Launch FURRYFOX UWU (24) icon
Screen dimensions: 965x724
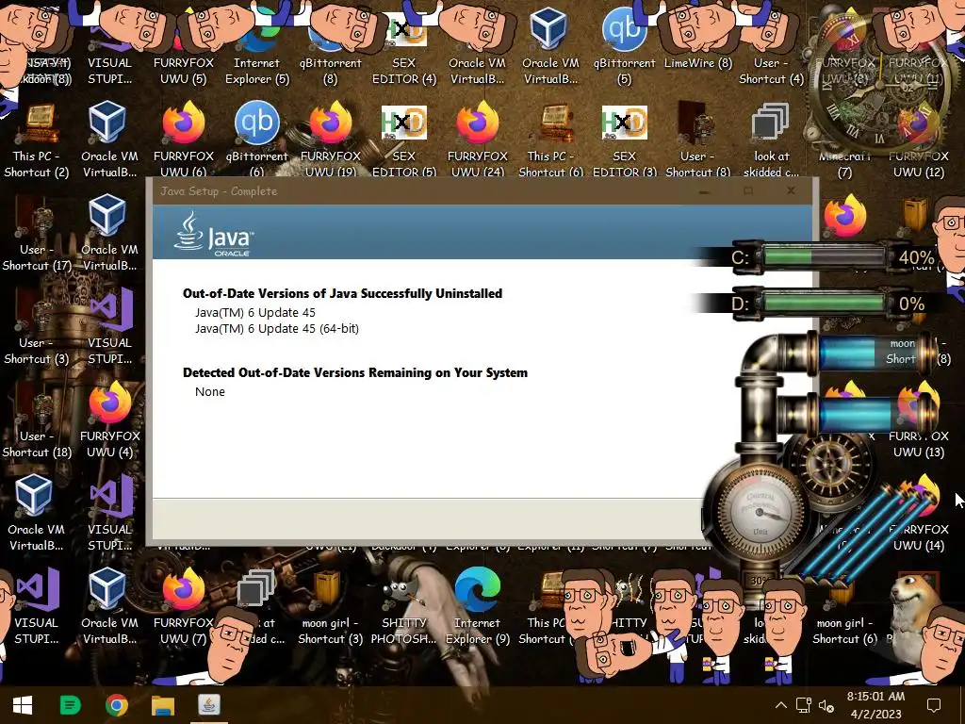[478, 141]
